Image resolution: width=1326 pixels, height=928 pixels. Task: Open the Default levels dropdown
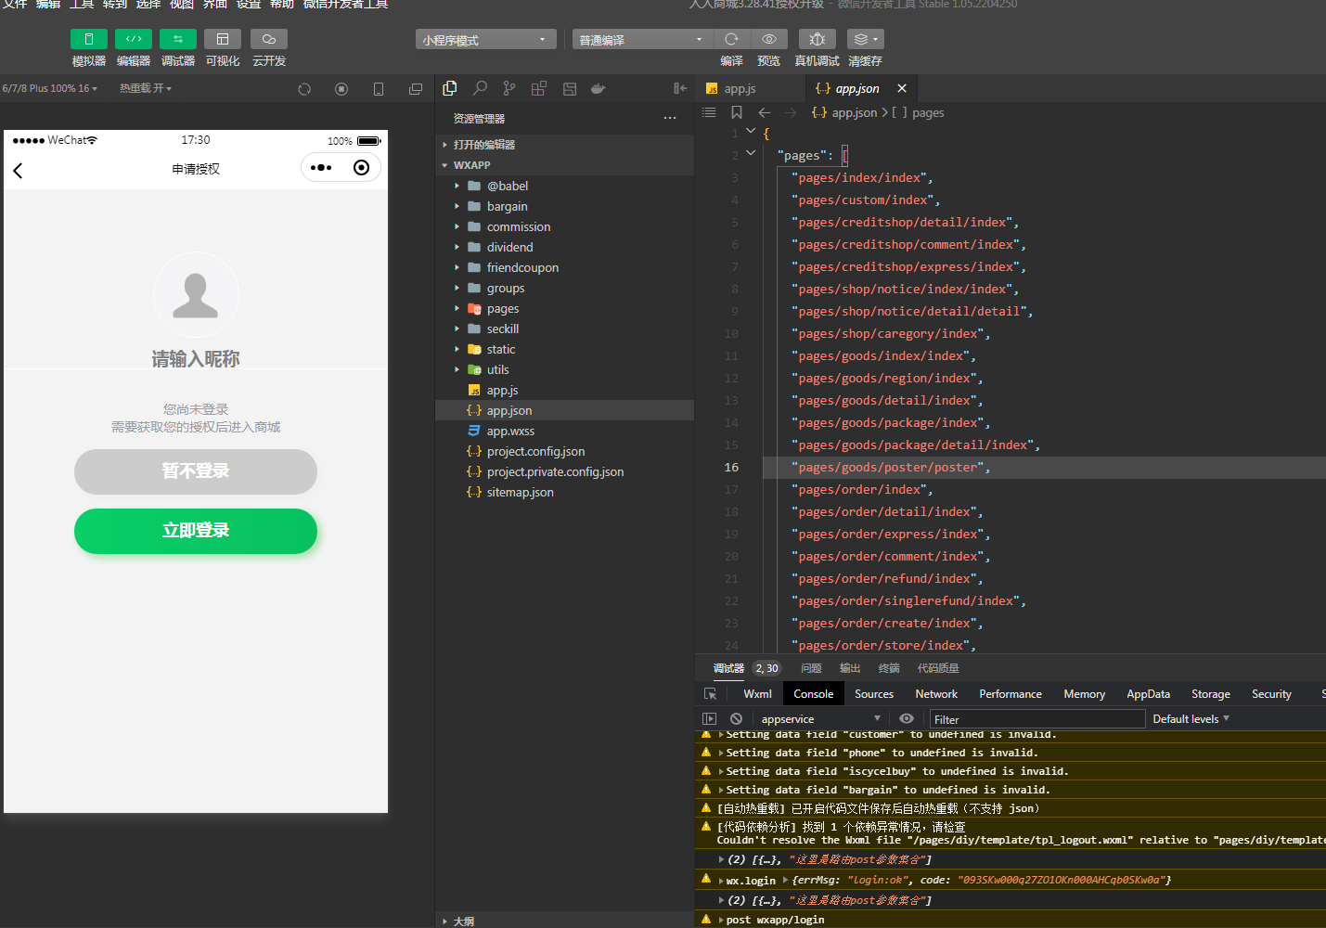[x=1191, y=719]
